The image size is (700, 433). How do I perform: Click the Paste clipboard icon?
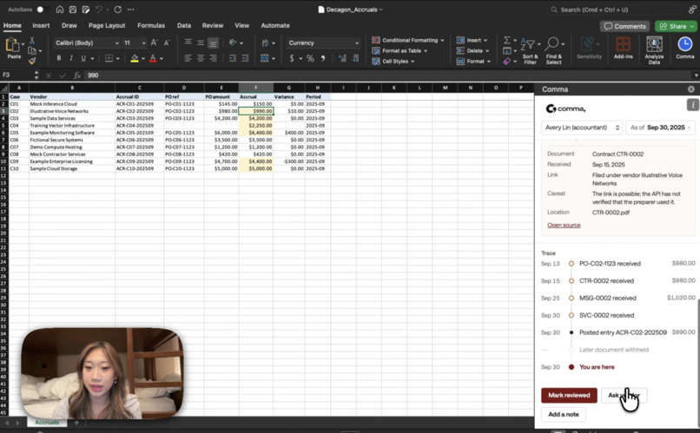click(x=12, y=45)
